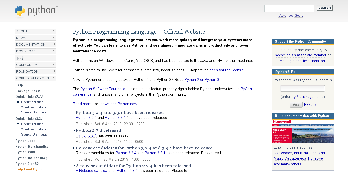Open the DOCUMENTATION navigation item
This screenshot has height=172, width=348.
point(35,44)
